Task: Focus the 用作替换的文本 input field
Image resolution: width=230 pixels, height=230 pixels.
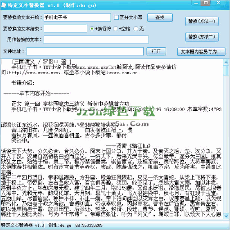Action: [x=96, y=40]
